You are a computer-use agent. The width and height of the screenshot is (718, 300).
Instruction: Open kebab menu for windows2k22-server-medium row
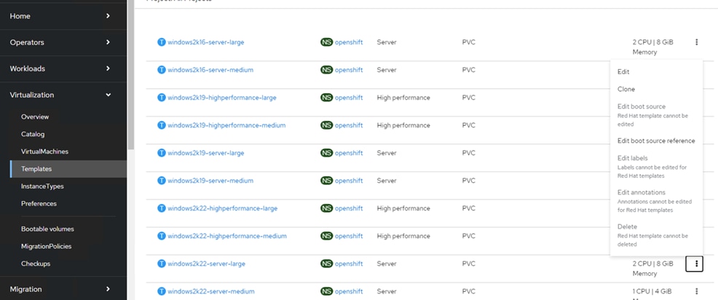(696, 291)
